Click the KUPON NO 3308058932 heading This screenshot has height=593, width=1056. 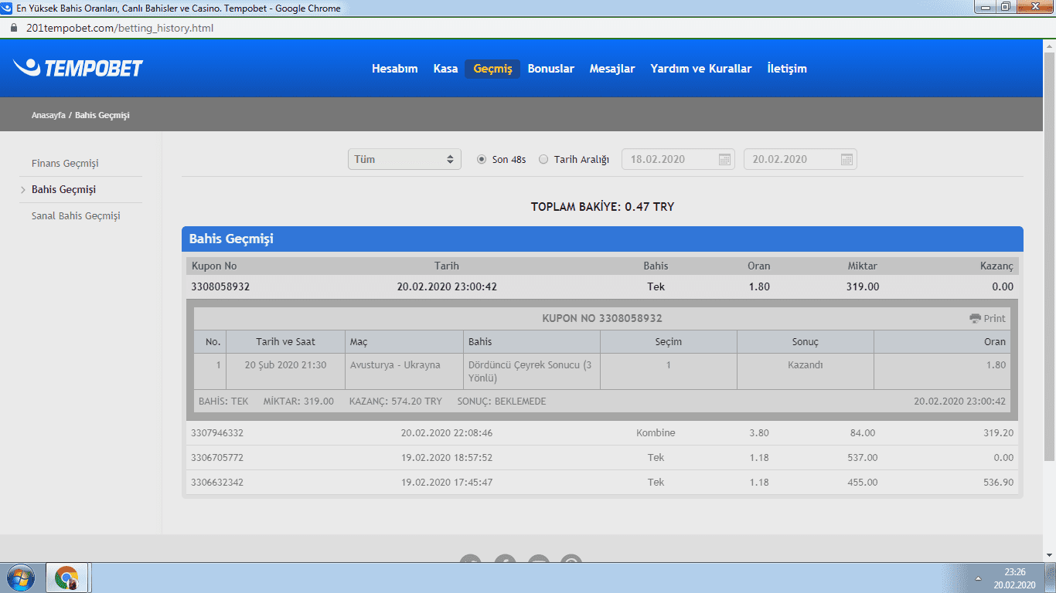[602, 319]
